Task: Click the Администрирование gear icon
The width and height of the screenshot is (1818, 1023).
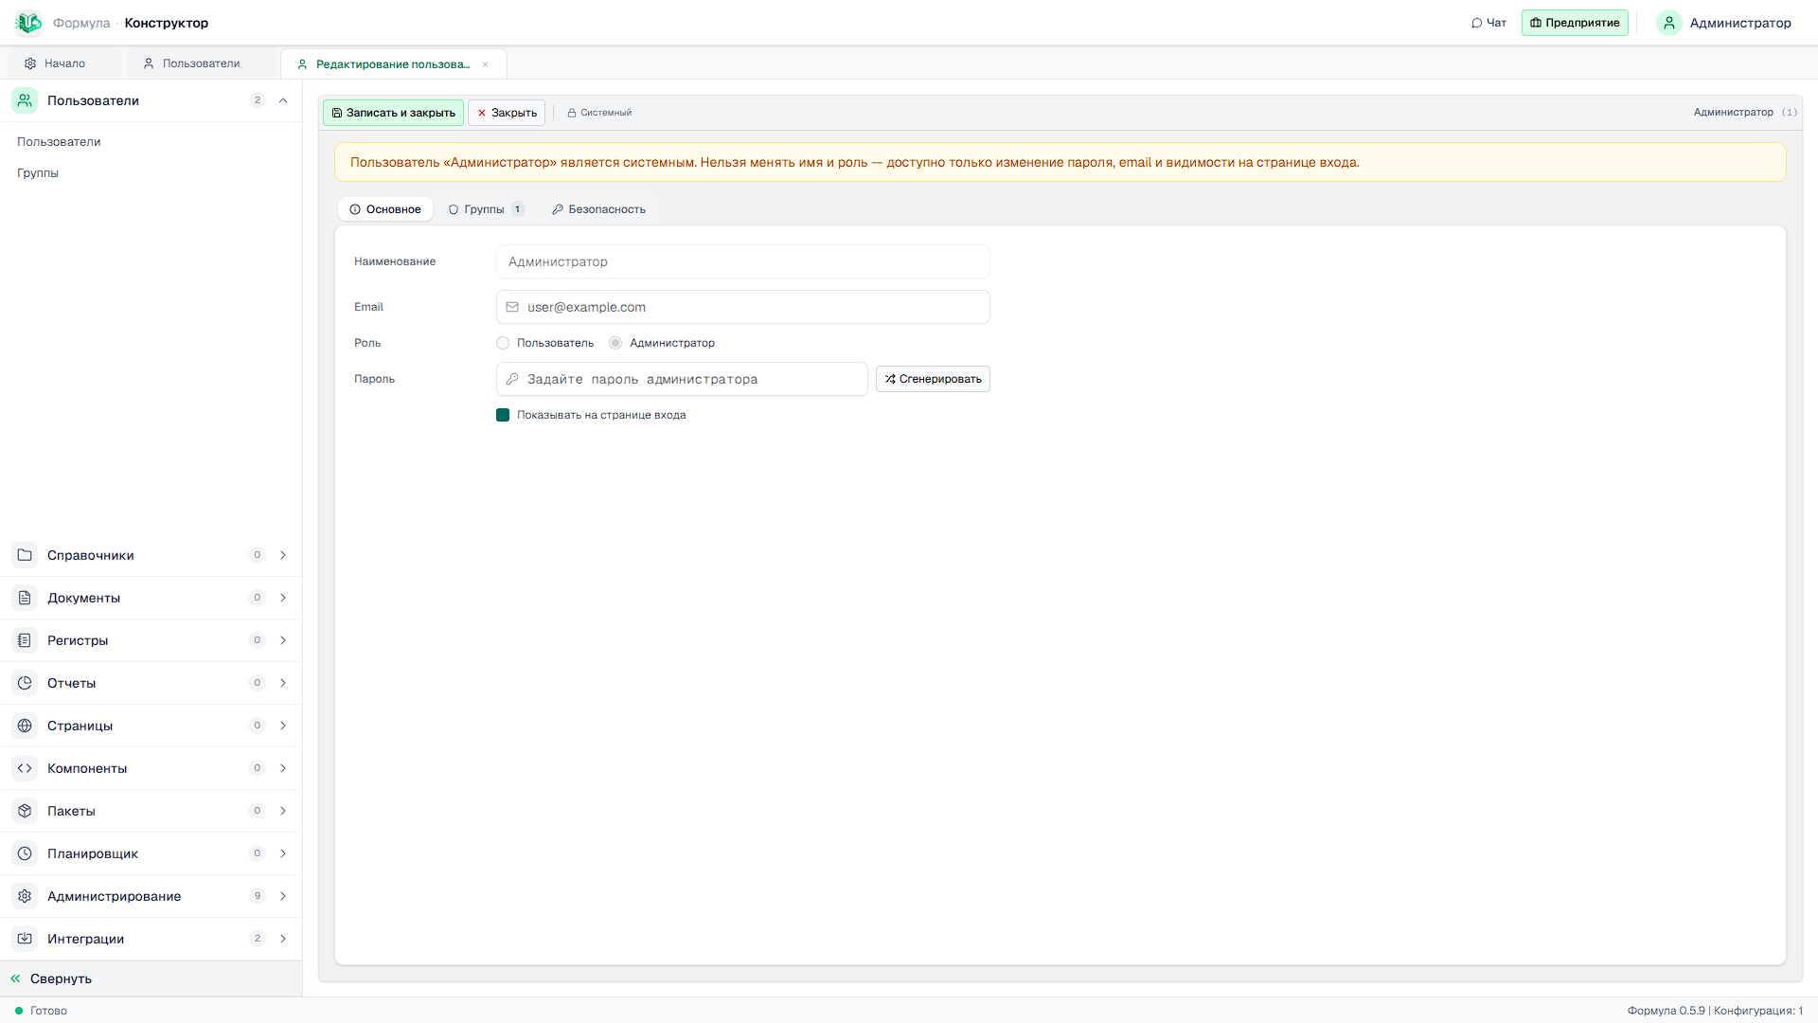Action: tap(25, 896)
